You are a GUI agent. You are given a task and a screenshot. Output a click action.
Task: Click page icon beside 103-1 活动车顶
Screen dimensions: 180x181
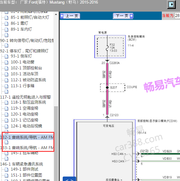click(x=7, y=74)
